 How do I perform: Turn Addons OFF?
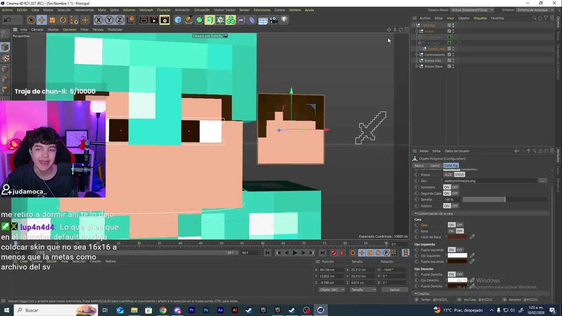[455, 206]
